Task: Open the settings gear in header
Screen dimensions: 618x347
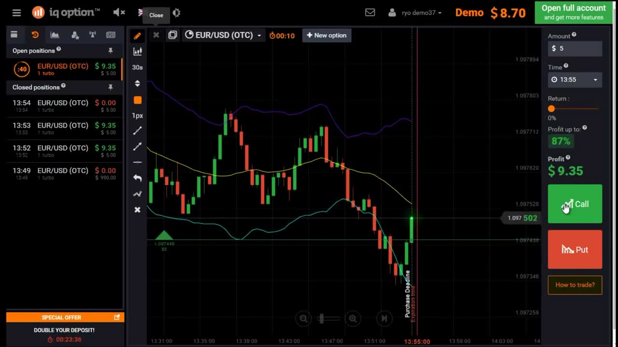Action: click(x=176, y=13)
